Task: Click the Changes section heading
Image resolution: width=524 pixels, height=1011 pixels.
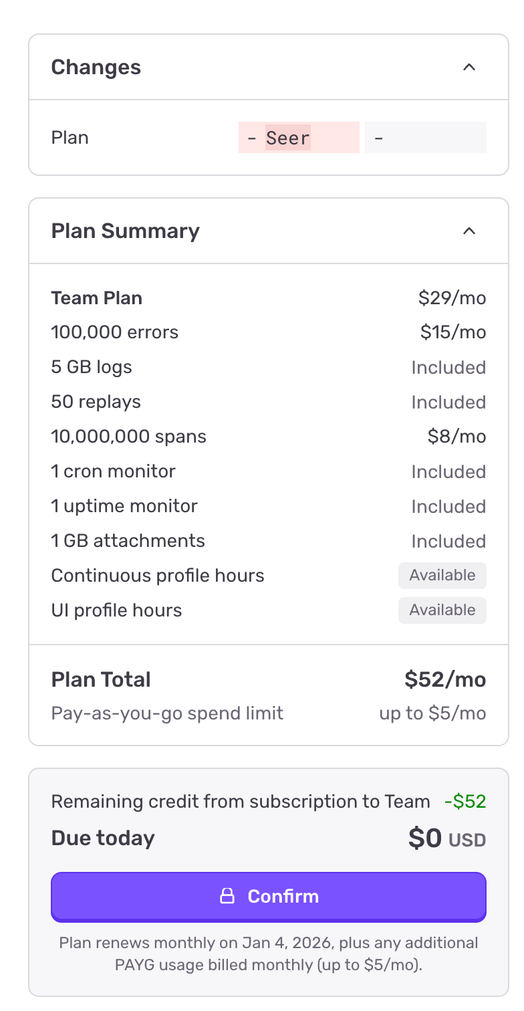Action: [x=96, y=67]
